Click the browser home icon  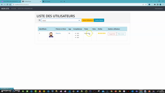[10, 5]
